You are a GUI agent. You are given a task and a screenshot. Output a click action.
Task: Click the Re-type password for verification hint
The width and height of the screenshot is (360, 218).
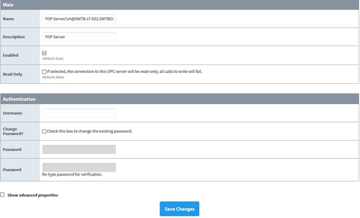(72, 175)
